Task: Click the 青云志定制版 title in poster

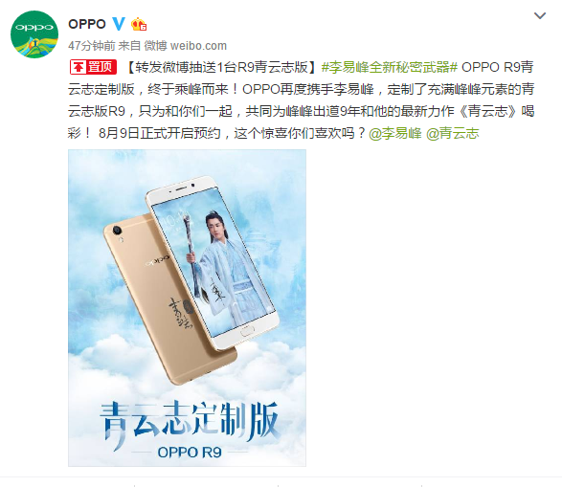Action: [190, 421]
